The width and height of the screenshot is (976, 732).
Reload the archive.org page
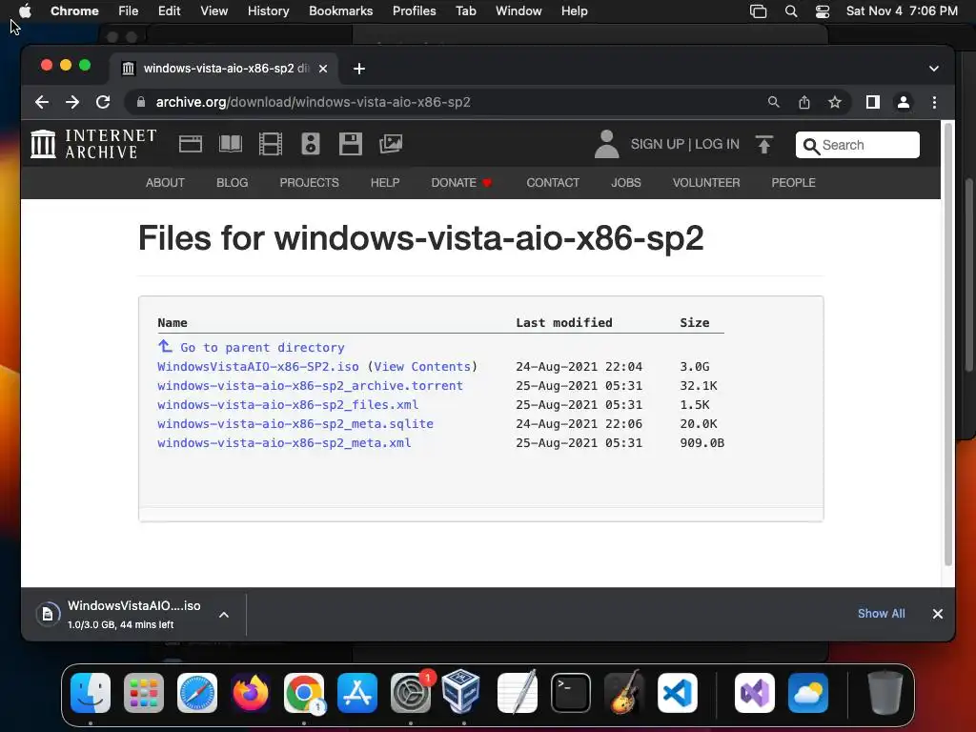tap(103, 102)
